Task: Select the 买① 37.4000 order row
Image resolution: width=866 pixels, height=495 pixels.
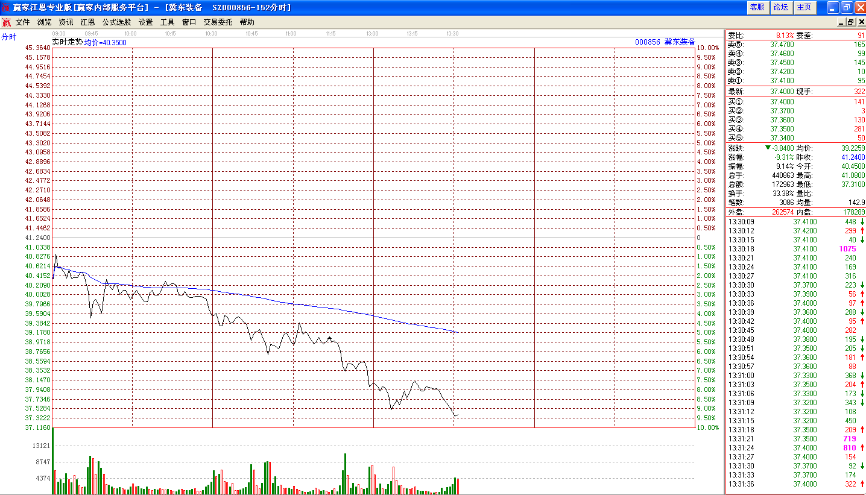Action: point(796,102)
